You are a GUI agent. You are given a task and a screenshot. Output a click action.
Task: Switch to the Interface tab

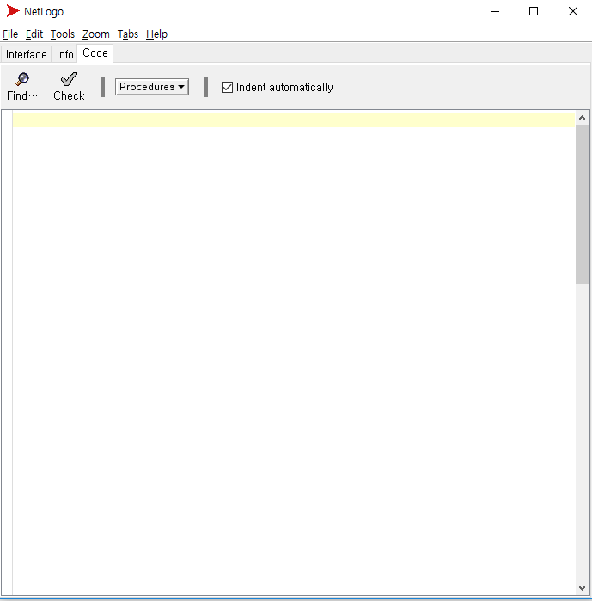[27, 54]
